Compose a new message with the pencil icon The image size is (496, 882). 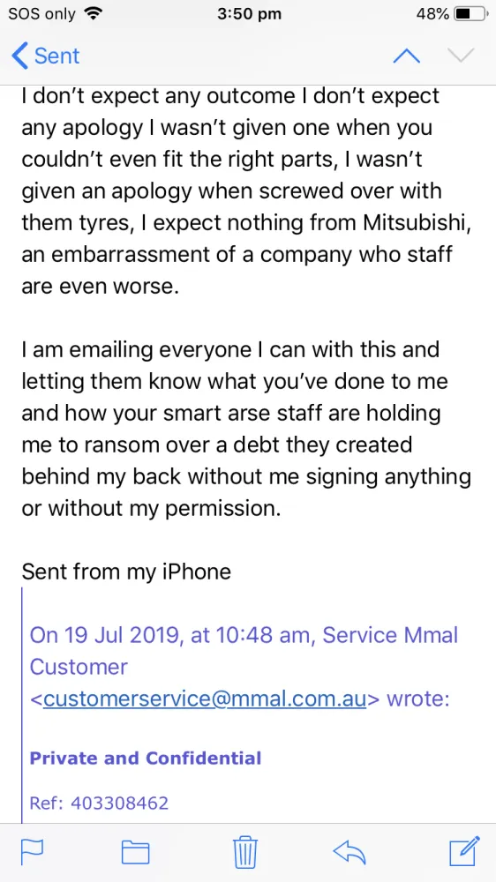tap(464, 851)
